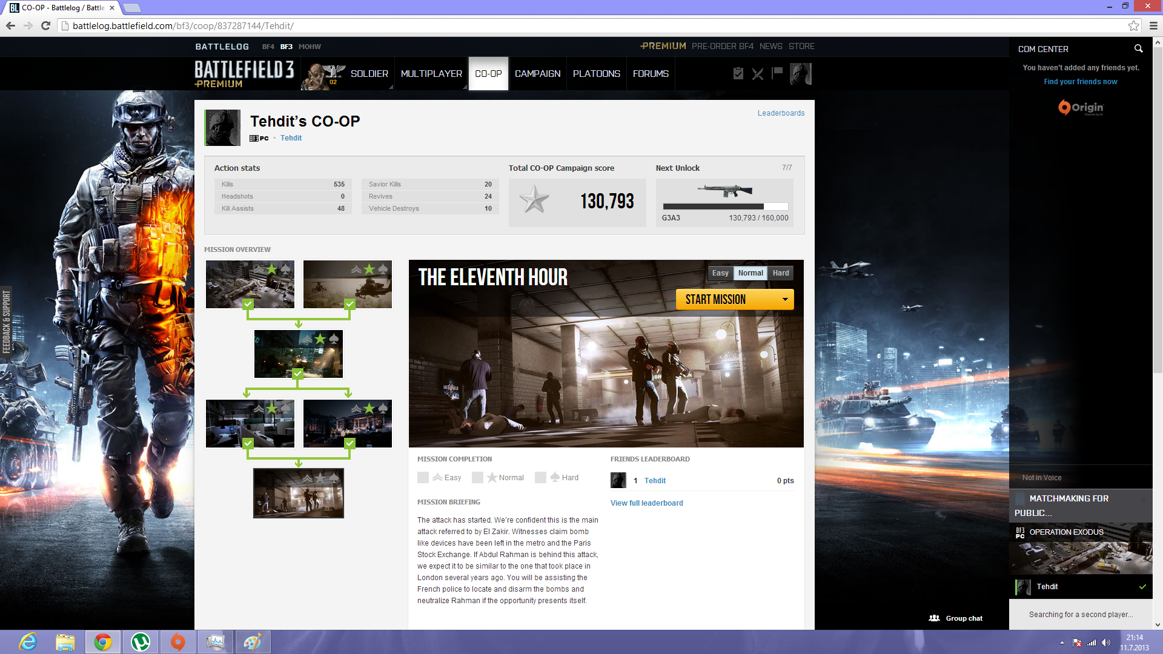Open the Platoons tab
The image size is (1163, 654).
pyautogui.click(x=597, y=74)
